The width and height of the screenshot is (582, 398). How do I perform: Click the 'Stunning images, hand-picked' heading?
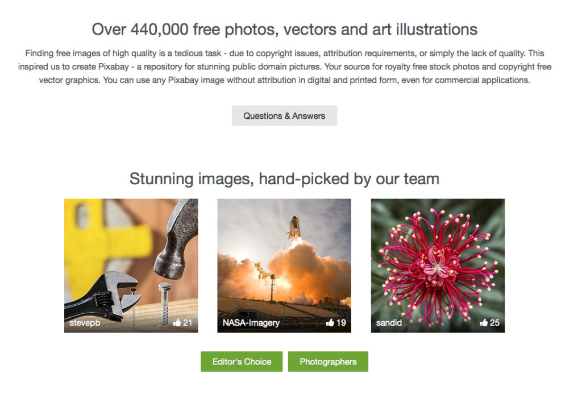pos(284,179)
